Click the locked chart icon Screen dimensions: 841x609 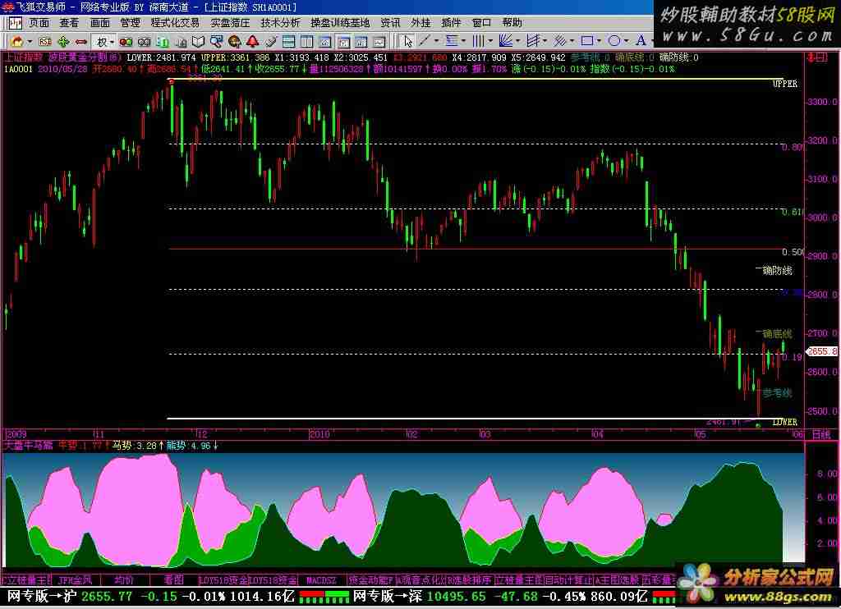(181, 41)
